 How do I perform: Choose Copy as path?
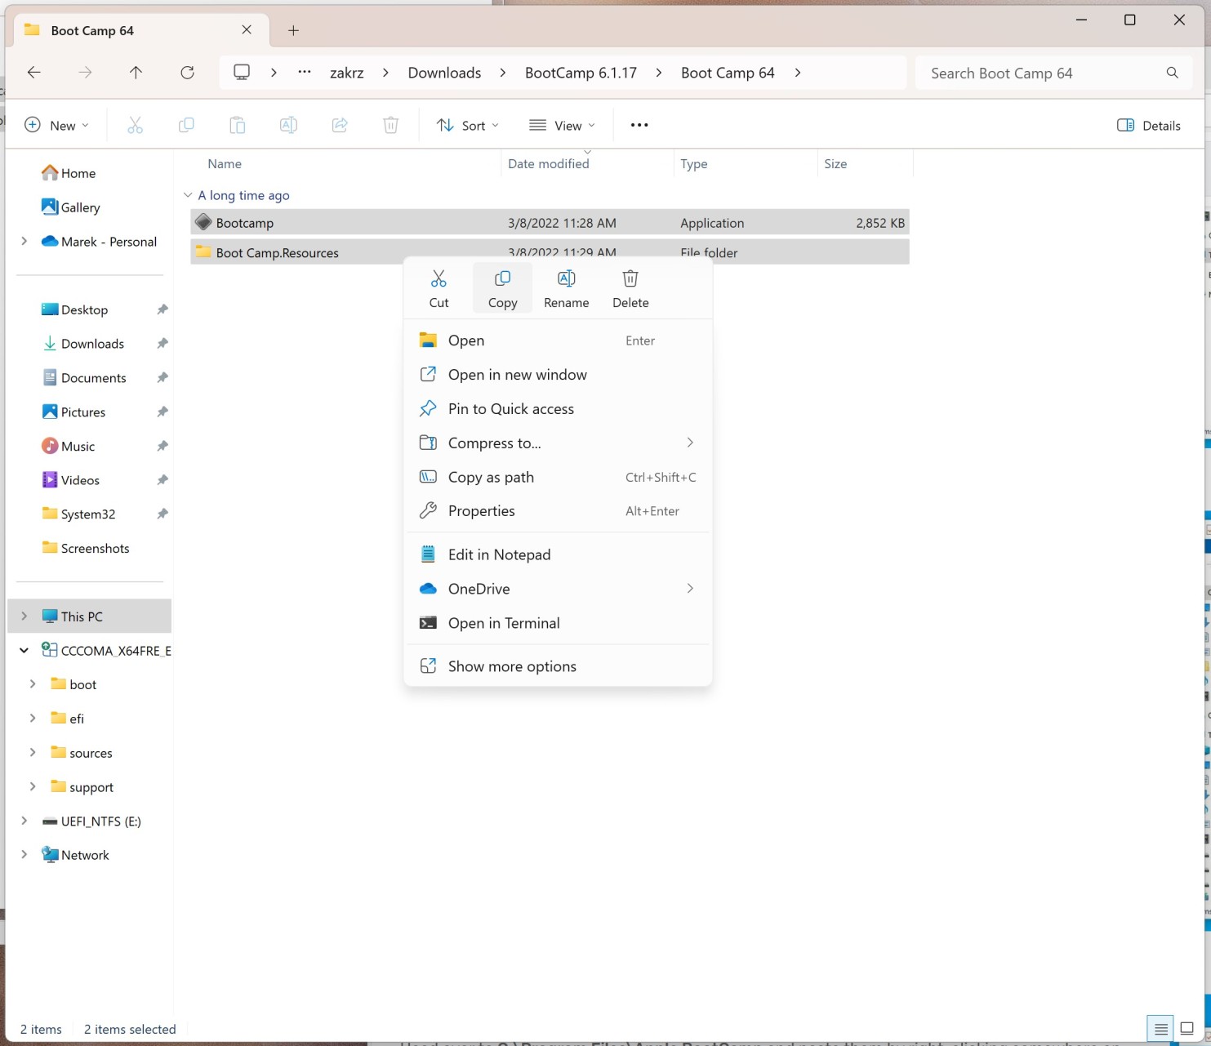tap(558, 477)
